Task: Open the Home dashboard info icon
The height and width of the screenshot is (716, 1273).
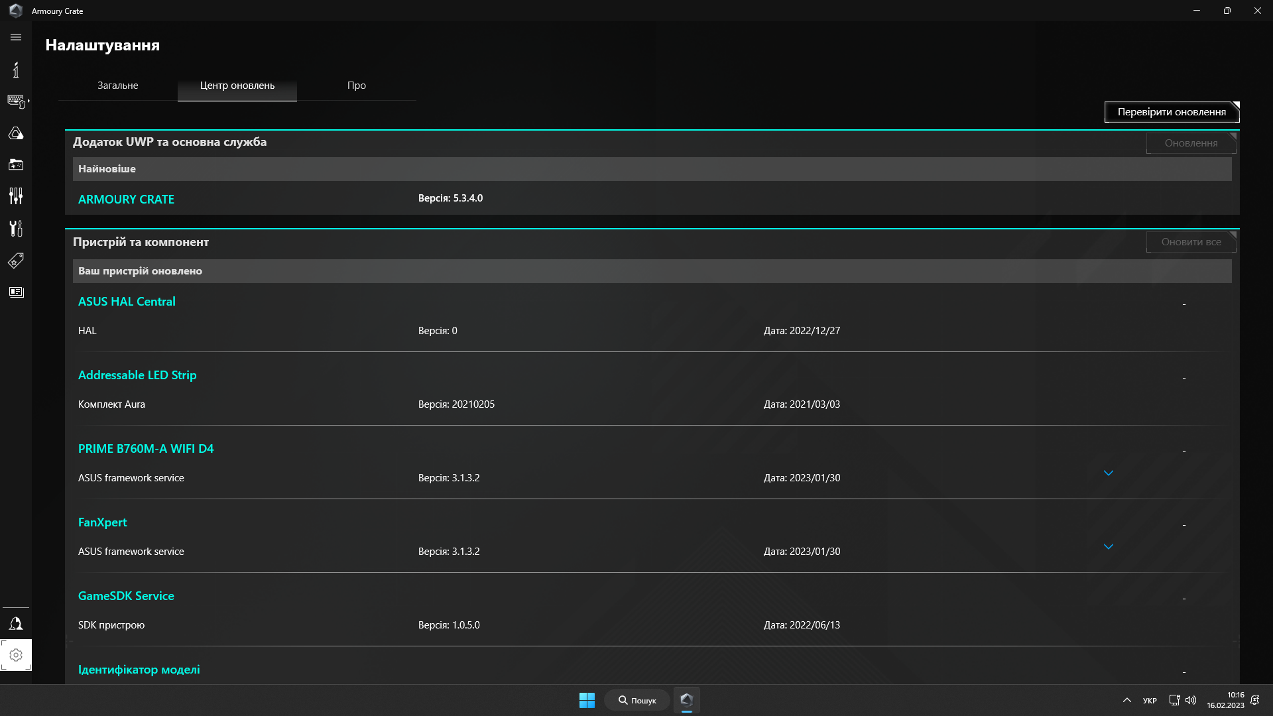Action: point(16,70)
